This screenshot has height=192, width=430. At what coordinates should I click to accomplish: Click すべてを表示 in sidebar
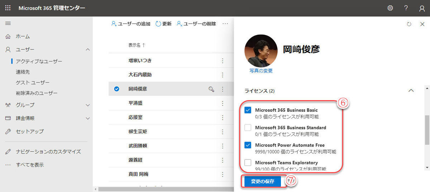coord(30,165)
